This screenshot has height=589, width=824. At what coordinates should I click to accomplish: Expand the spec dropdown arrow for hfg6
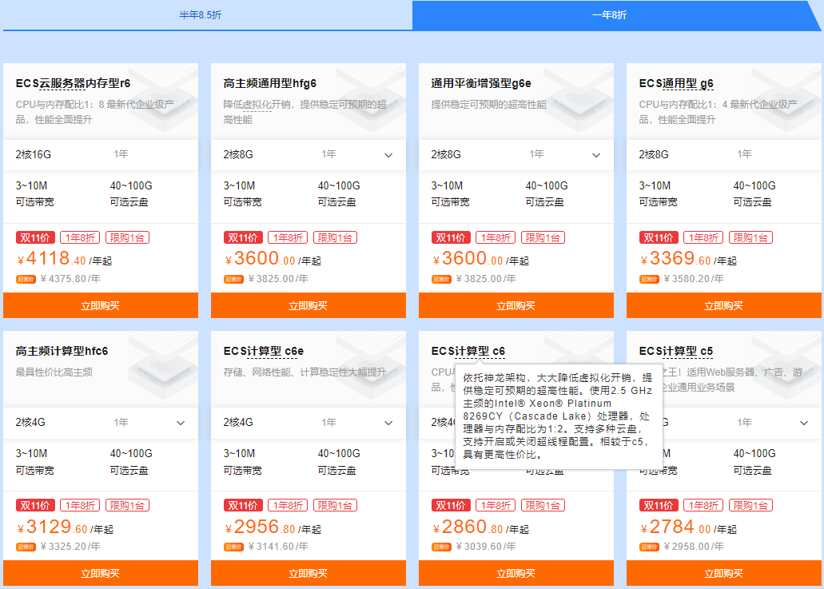388,155
